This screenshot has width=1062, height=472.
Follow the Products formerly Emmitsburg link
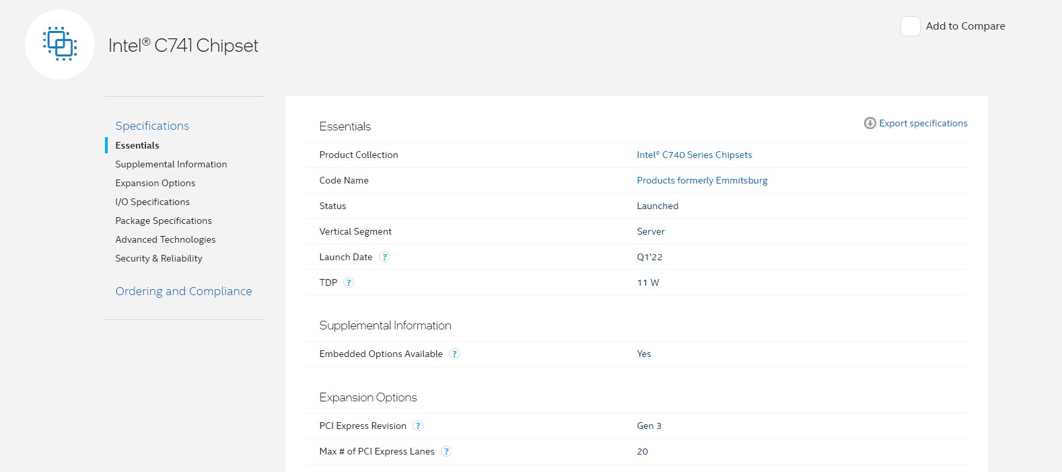702,180
